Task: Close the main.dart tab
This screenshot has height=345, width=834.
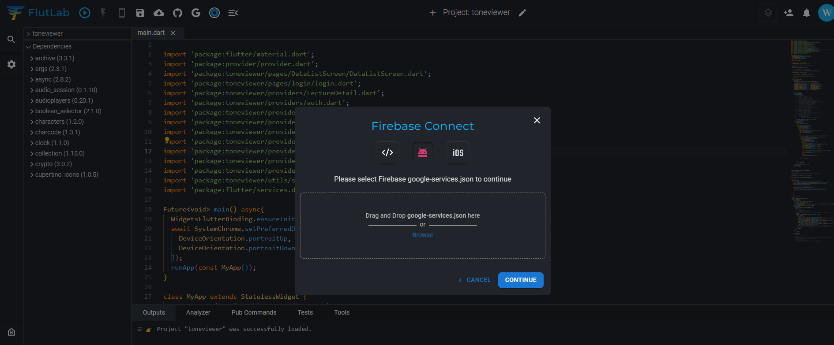Action: tap(173, 33)
